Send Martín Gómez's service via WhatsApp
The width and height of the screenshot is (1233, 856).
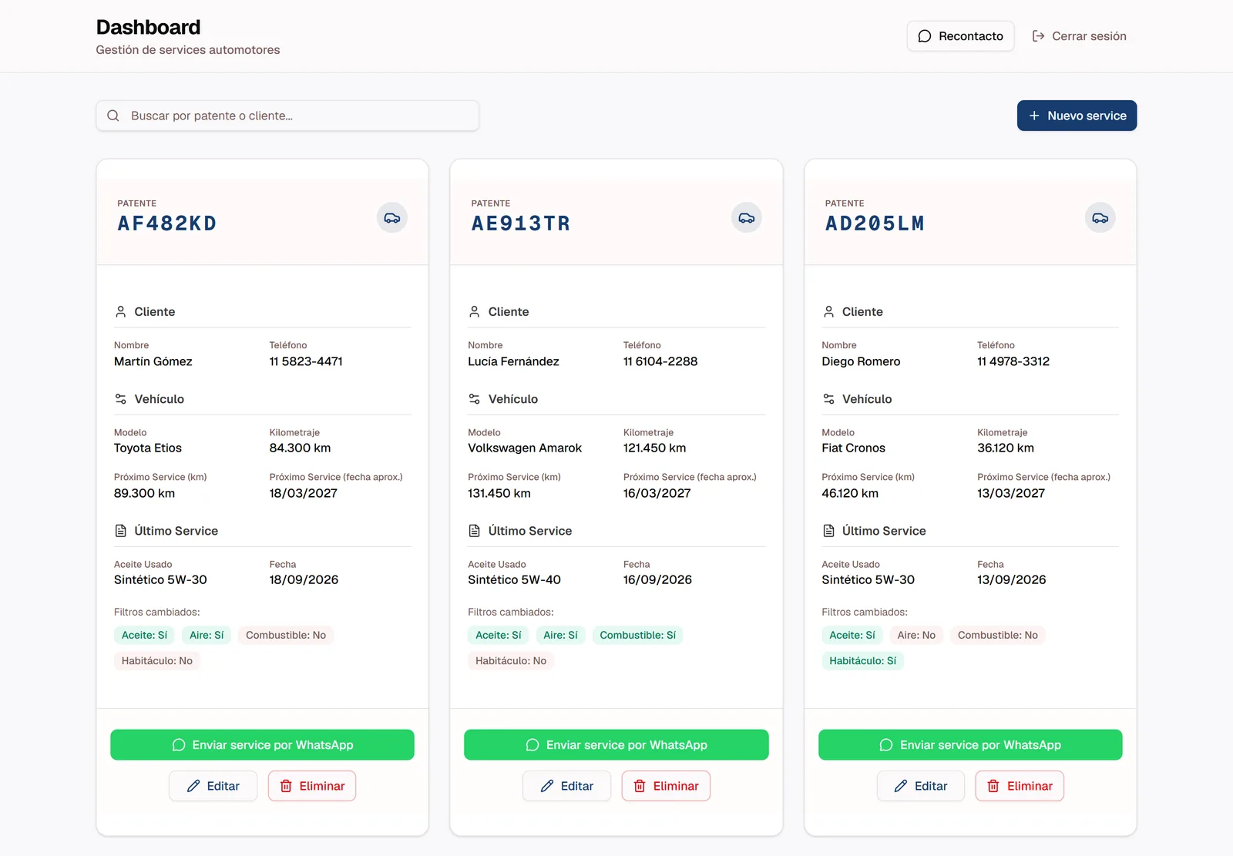[262, 744]
